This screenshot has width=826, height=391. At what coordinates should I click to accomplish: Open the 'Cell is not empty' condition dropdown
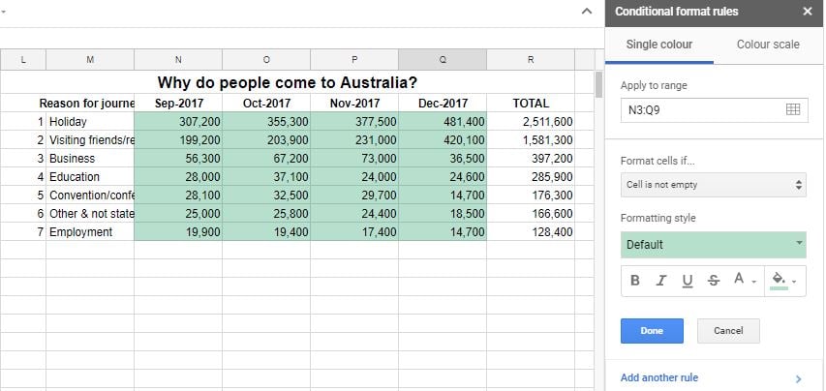click(714, 185)
